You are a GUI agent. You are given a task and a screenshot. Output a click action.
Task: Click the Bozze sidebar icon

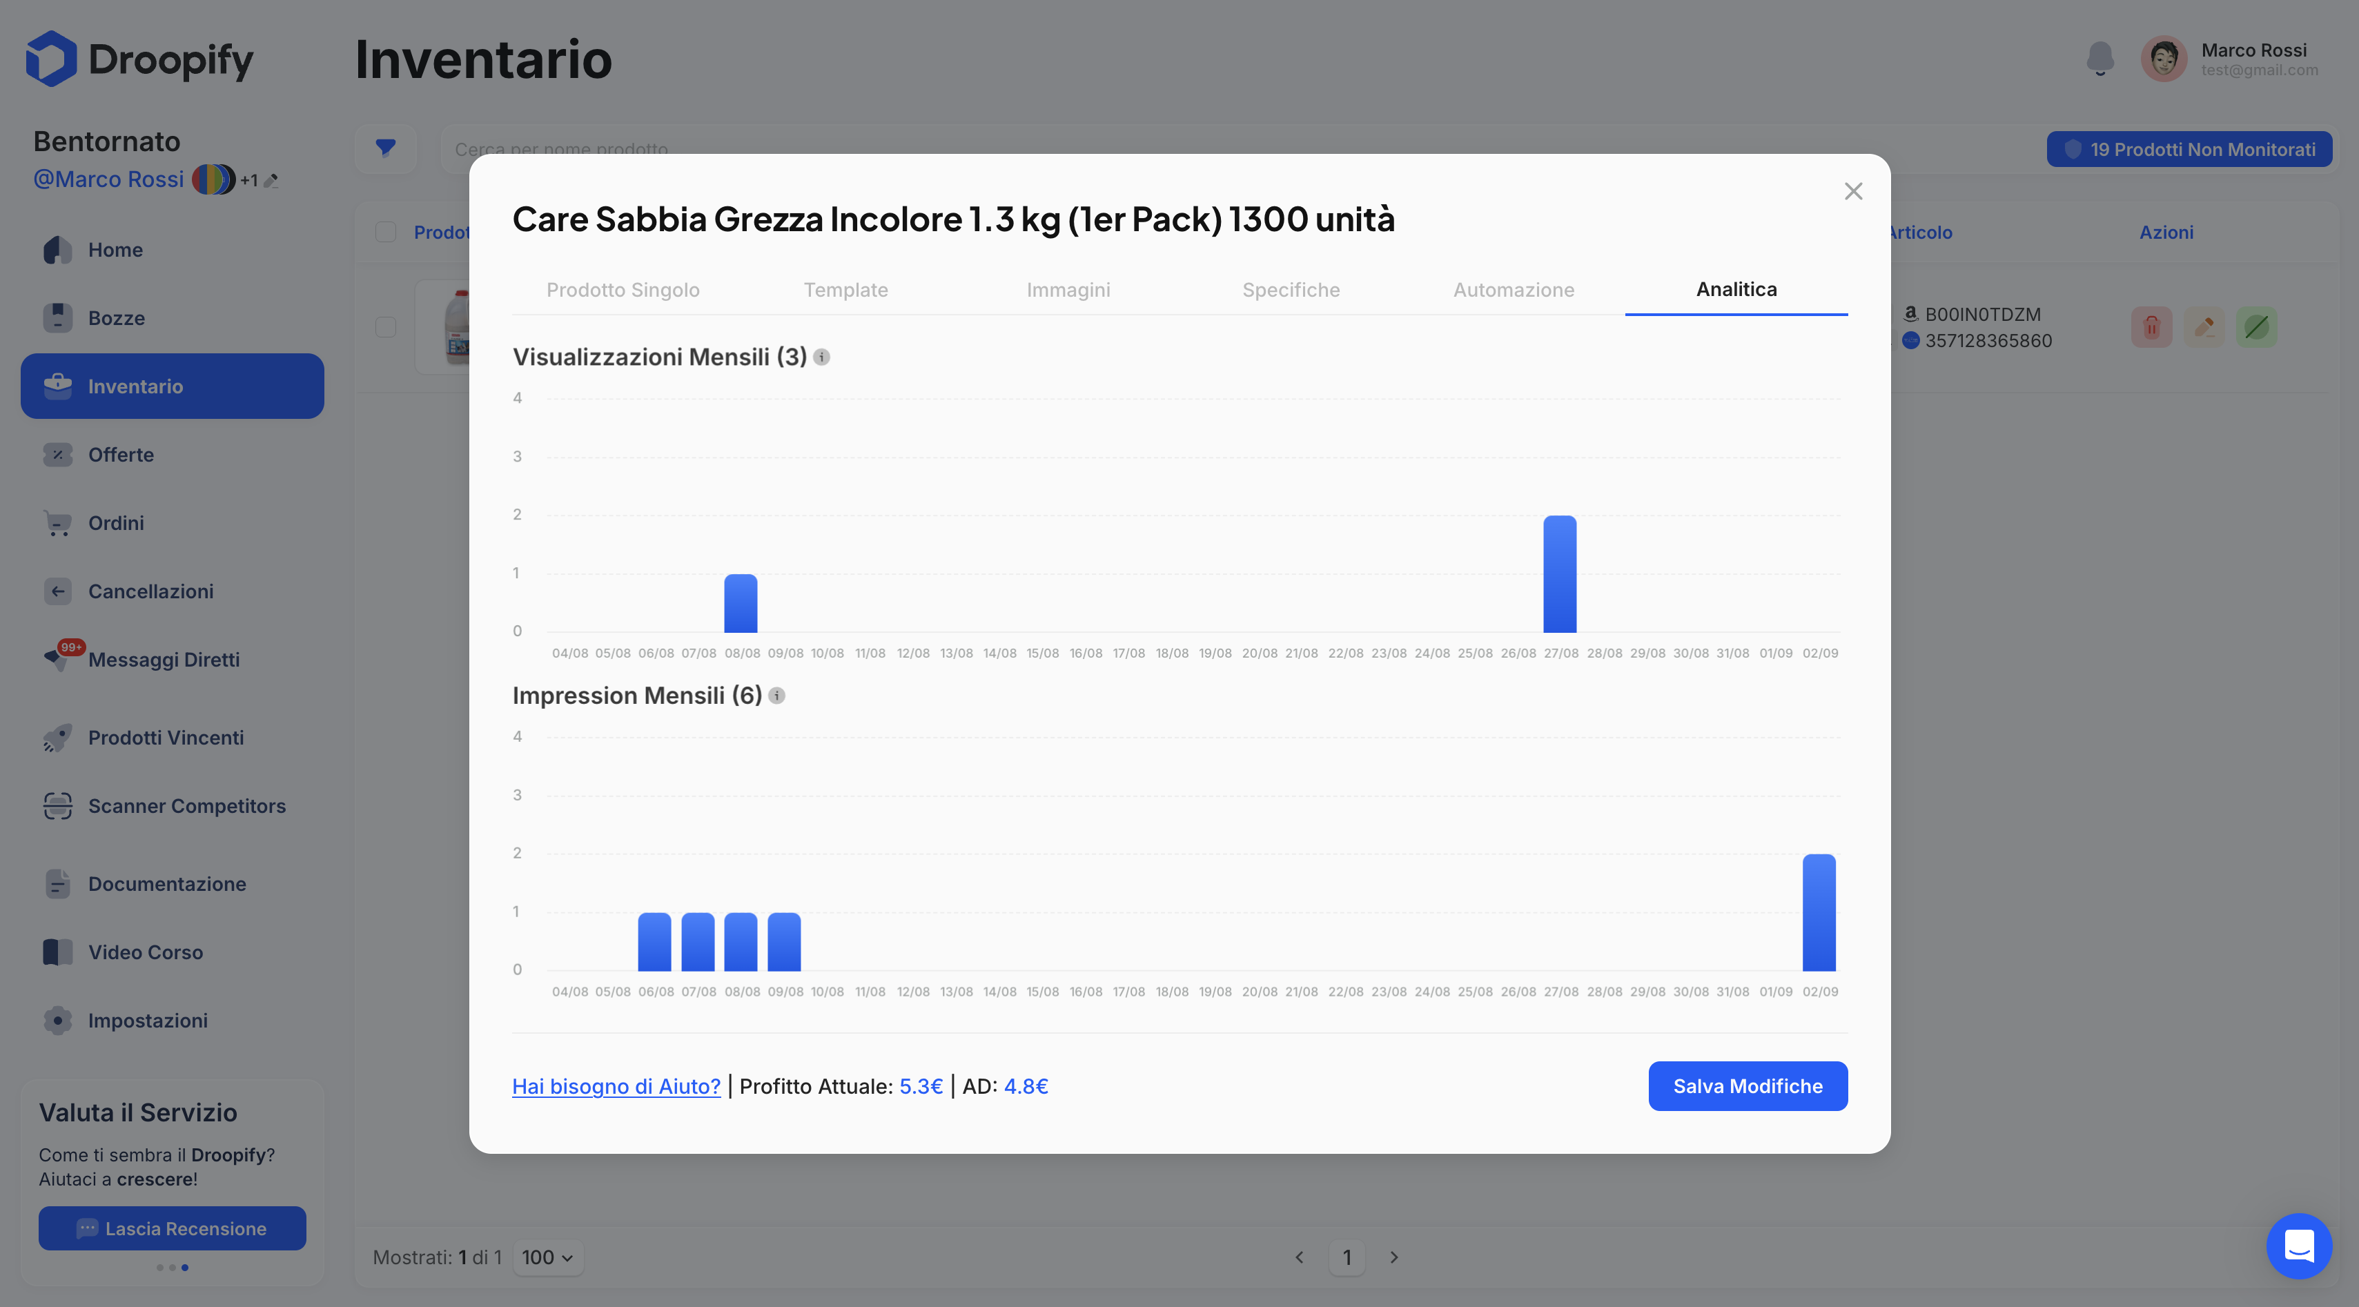tap(58, 318)
